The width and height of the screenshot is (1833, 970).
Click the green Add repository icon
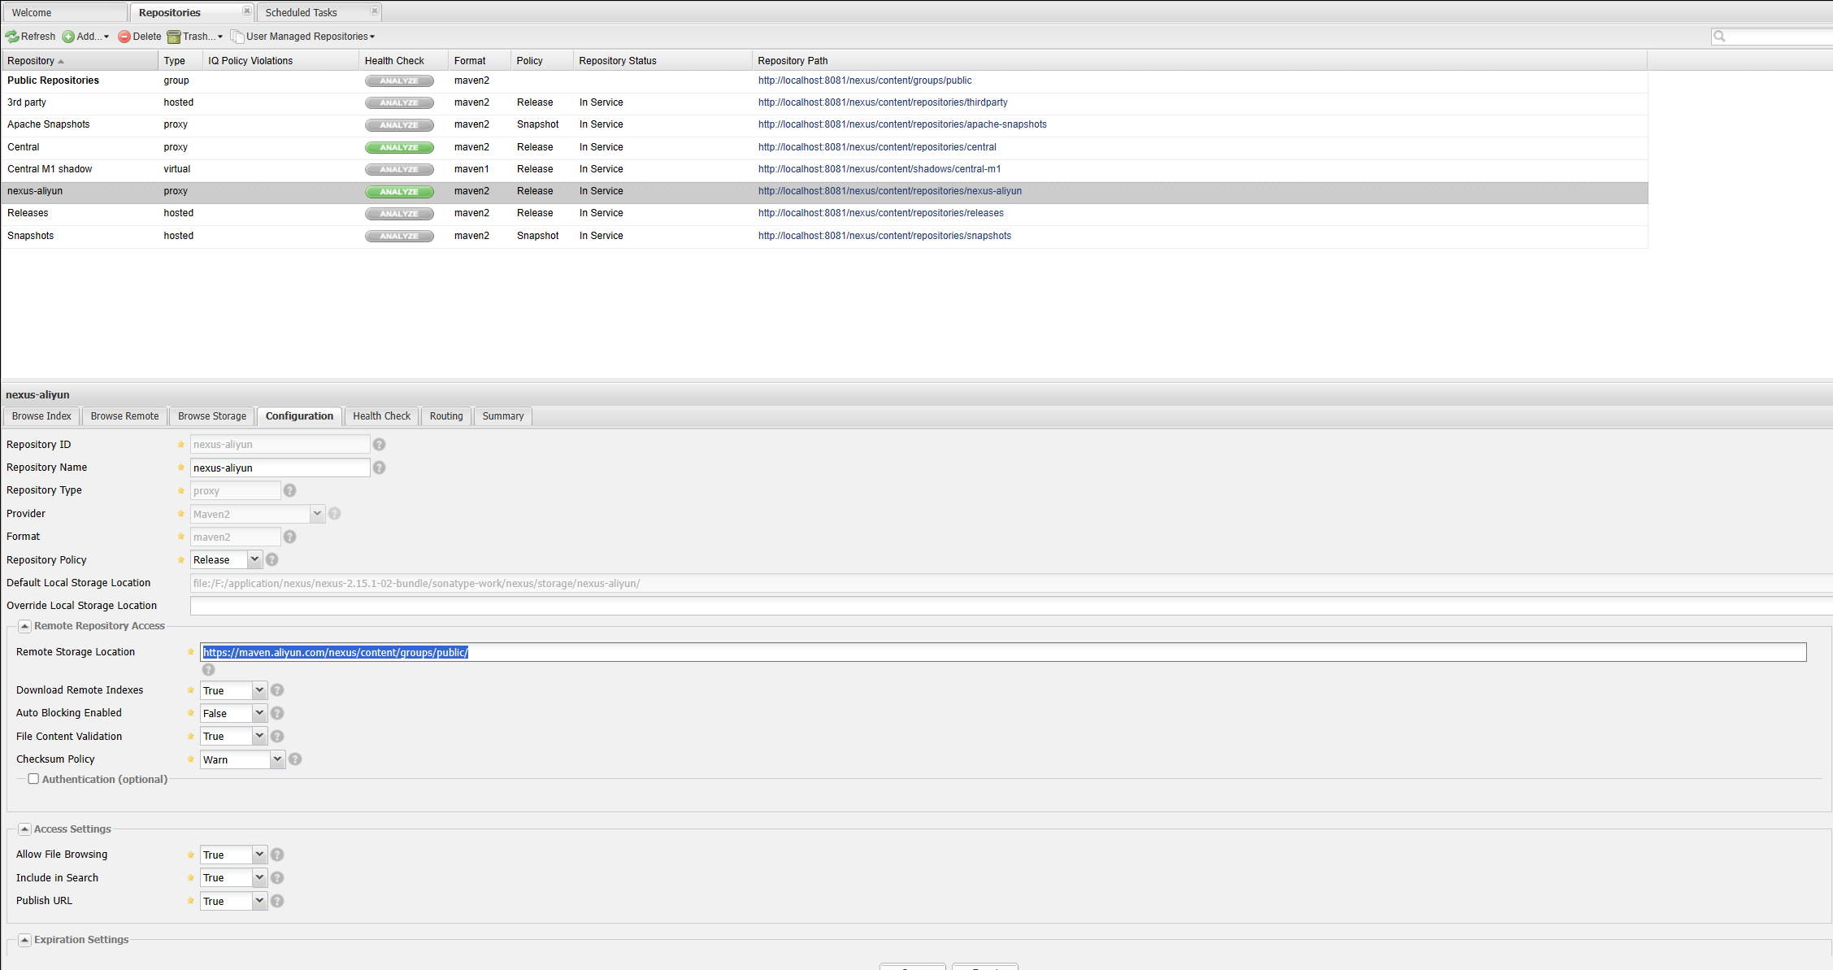coord(68,37)
